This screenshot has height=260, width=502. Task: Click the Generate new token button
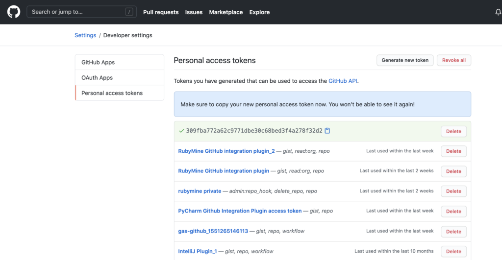(405, 60)
